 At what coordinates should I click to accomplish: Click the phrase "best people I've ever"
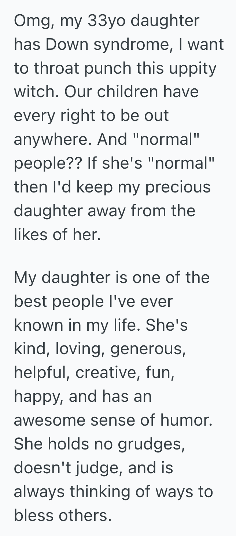pos(93,301)
